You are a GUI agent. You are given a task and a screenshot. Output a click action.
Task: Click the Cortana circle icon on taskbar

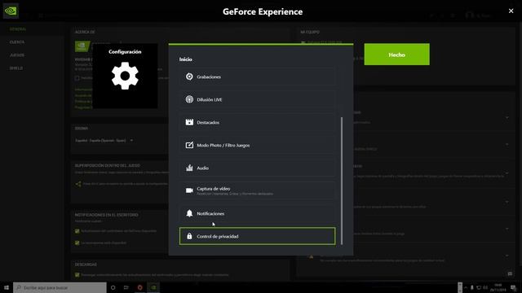pos(113,287)
